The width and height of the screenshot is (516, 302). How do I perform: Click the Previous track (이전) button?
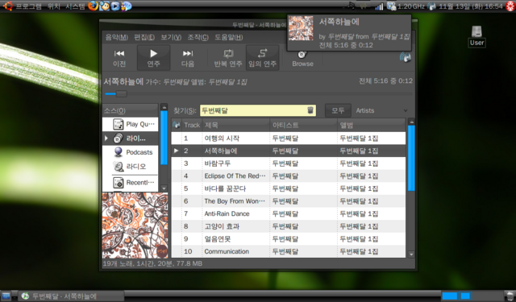click(119, 58)
